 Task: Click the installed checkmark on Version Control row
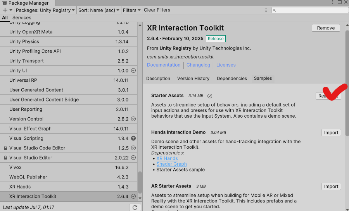pyautogui.click(x=133, y=119)
